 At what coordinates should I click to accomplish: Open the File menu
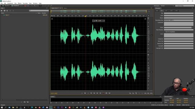point(2,3)
